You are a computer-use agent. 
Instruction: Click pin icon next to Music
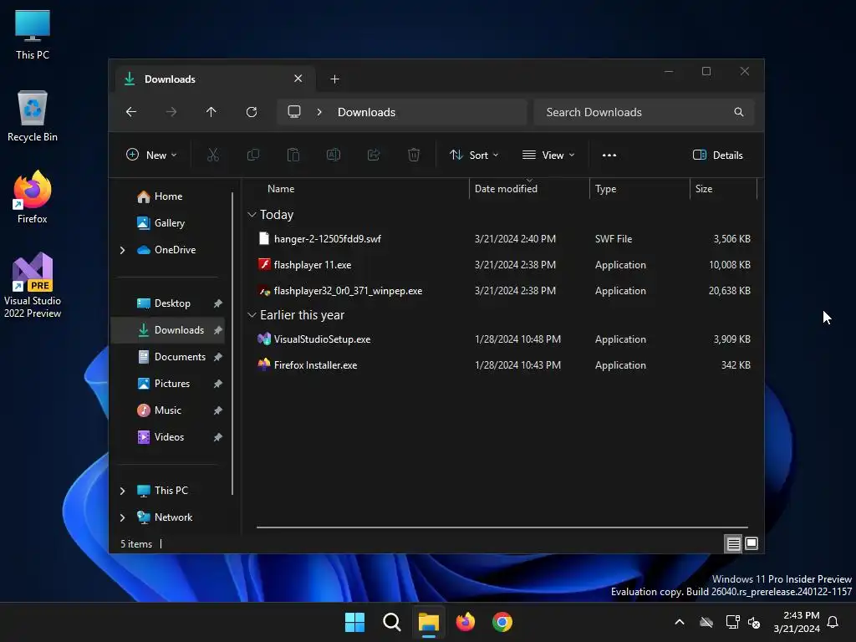(218, 410)
